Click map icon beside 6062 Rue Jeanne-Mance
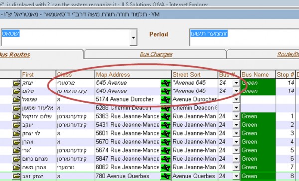Screen dimensions: 299x181 166,167
